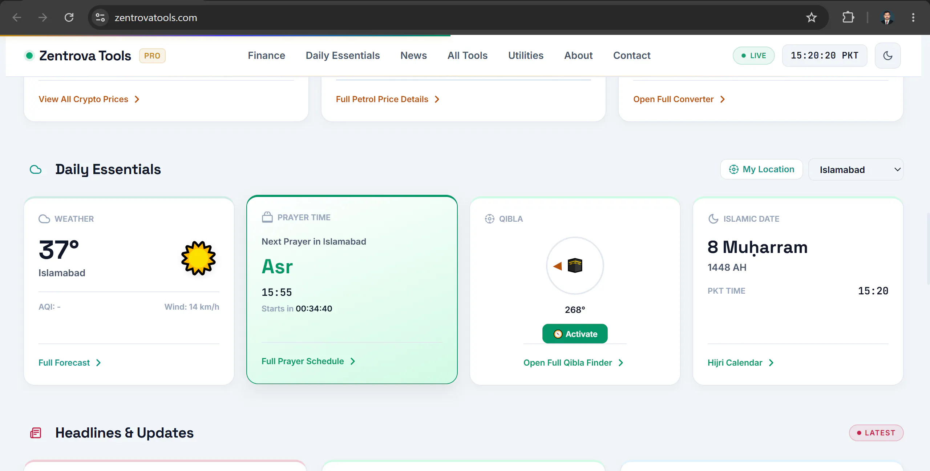The image size is (930, 471).
Task: Click the 8 Muharram date
Action: [x=757, y=247]
